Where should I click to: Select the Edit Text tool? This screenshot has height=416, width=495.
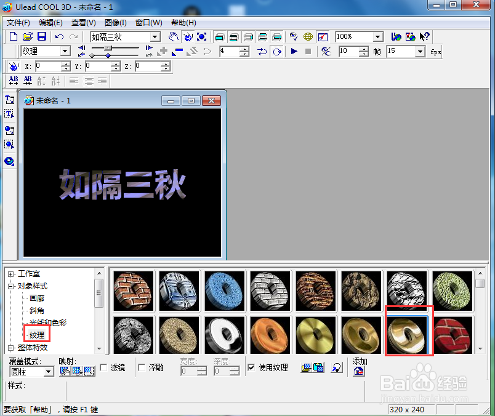(x=9, y=114)
